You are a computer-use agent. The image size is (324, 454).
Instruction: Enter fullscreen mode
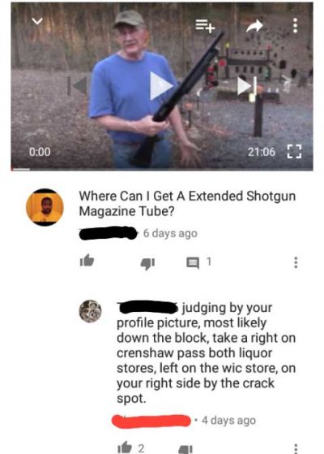pos(294,151)
